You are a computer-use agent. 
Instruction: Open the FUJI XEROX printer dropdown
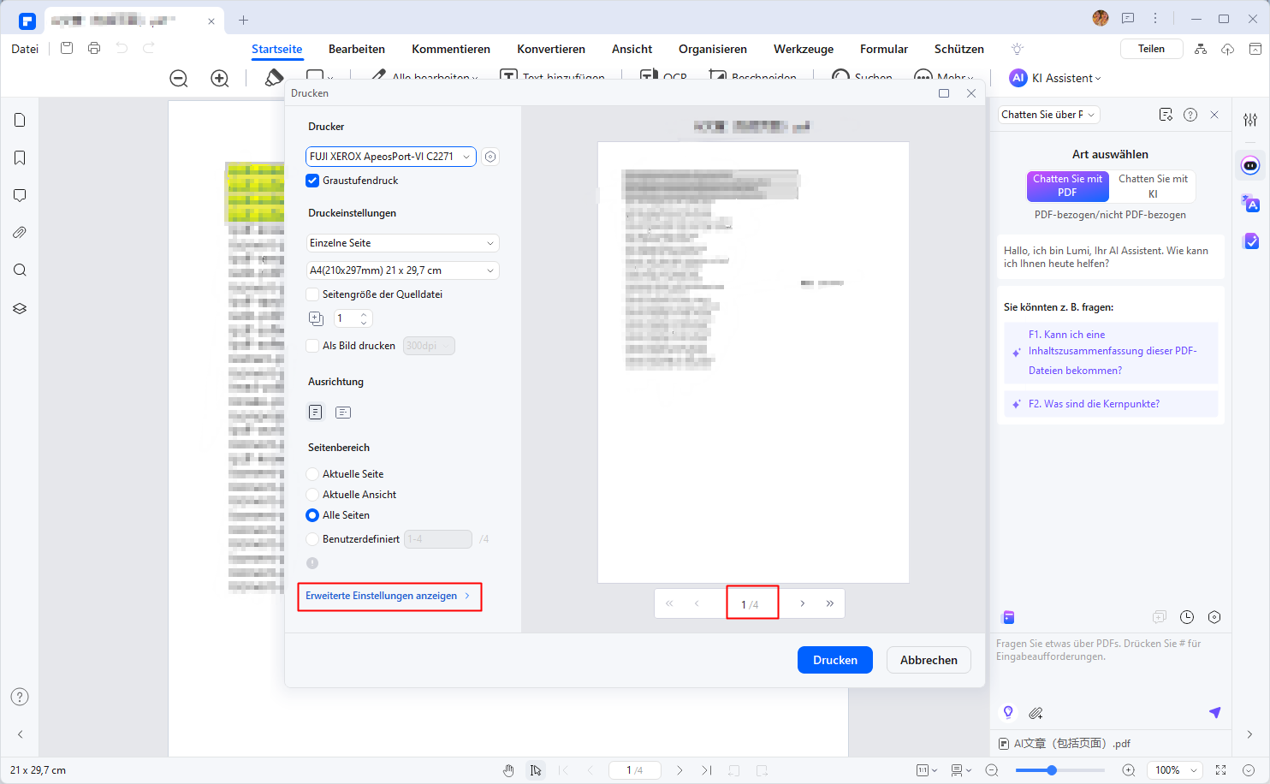pos(390,157)
